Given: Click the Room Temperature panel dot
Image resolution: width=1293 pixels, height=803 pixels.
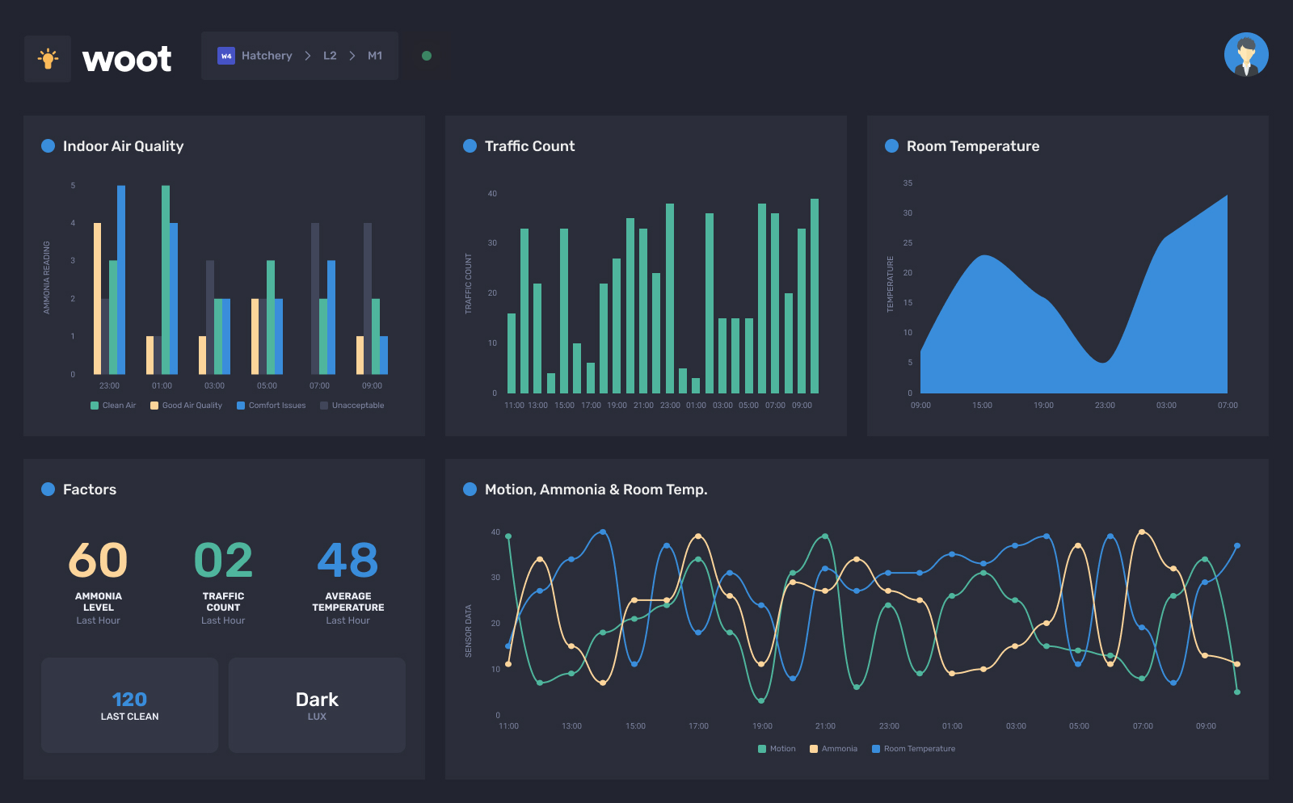Looking at the screenshot, I should click(891, 146).
